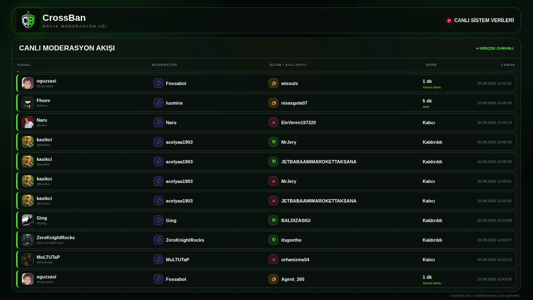Open the Ging channel avatar

(x=27, y=220)
